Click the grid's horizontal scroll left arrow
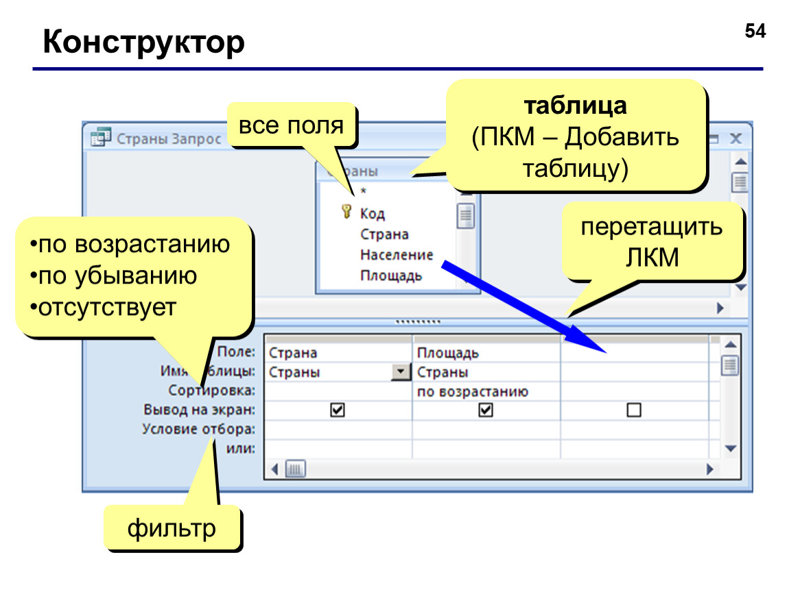Screen dimensions: 789x592 click(x=274, y=469)
